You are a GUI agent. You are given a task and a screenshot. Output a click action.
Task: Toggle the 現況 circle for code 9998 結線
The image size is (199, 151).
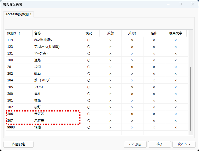(x=89, y=127)
